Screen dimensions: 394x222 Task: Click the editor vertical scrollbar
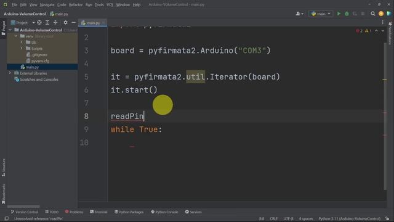(385, 116)
